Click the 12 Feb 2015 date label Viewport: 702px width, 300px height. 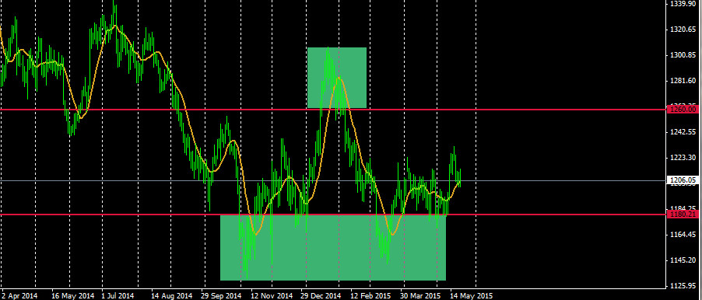click(370, 296)
